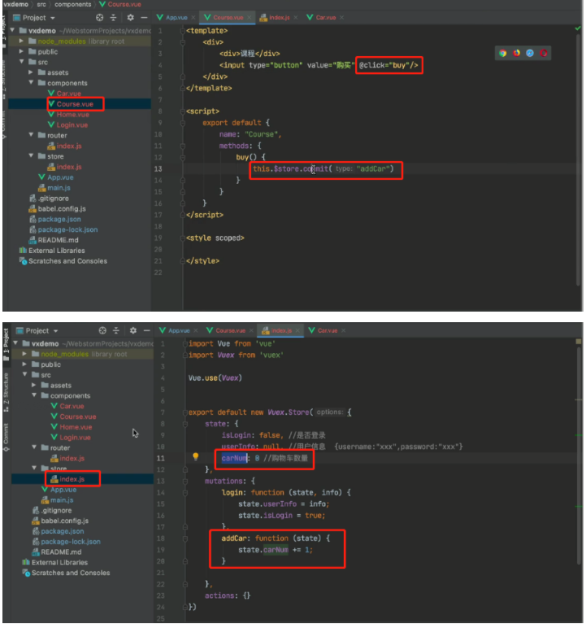Screen dimensions: 586x624
Task: Expand node_modules folder in upper tree
Action: [x=21, y=41]
